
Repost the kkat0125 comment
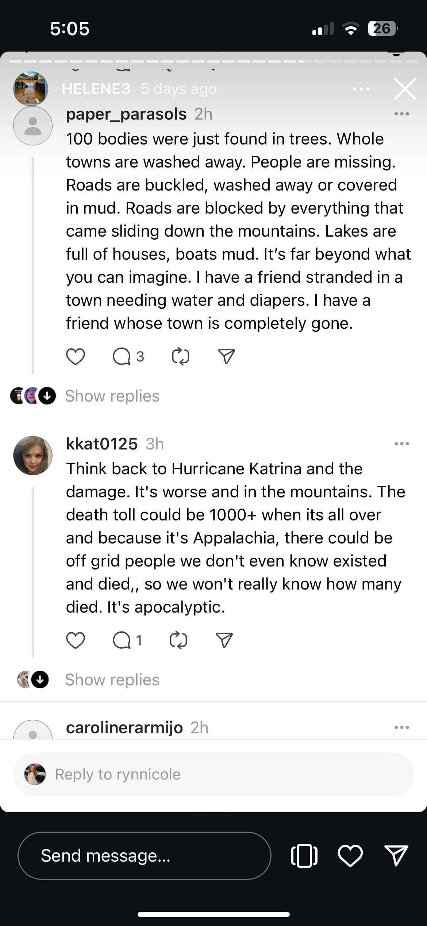(x=178, y=640)
